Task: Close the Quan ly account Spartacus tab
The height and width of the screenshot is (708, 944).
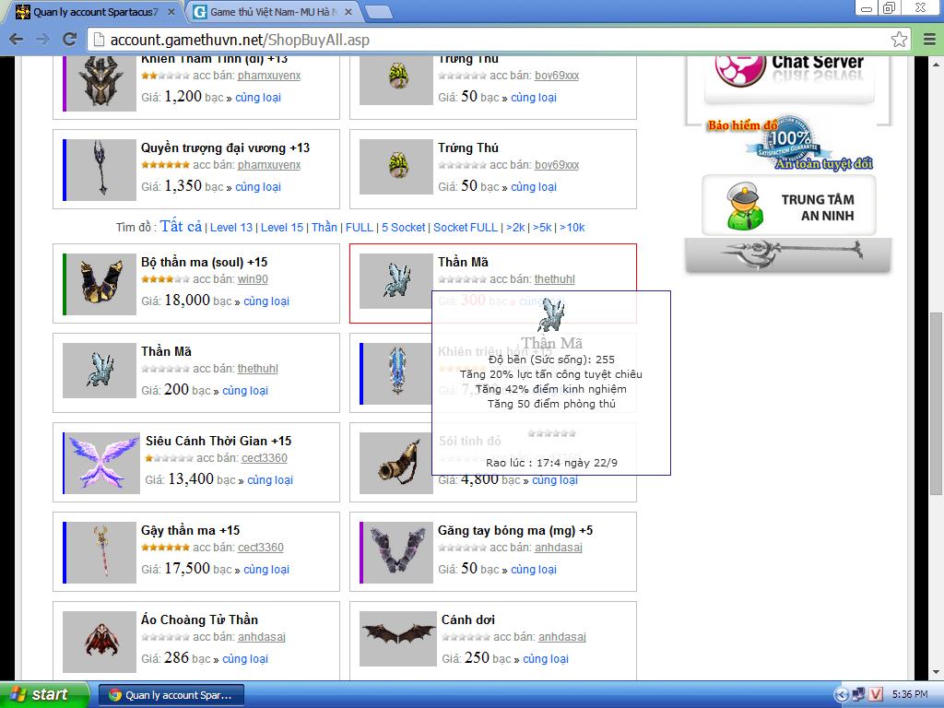Action: tap(171, 11)
